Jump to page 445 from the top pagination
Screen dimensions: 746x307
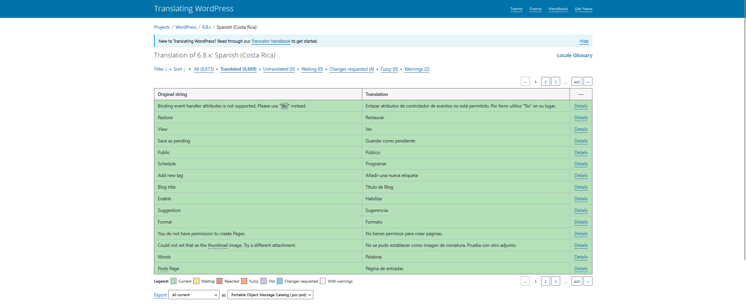point(577,82)
